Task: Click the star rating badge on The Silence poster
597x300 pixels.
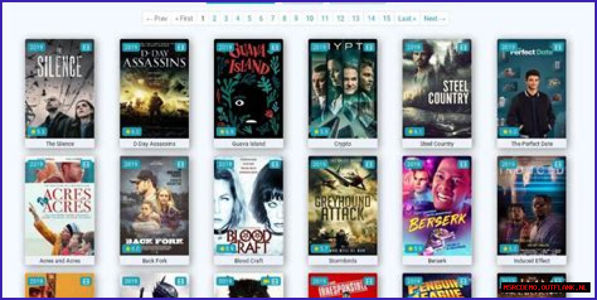Action: pyautogui.click(x=37, y=132)
